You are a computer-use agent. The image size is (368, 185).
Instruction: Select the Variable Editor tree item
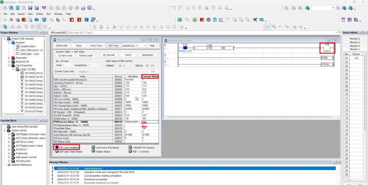click(28, 46)
